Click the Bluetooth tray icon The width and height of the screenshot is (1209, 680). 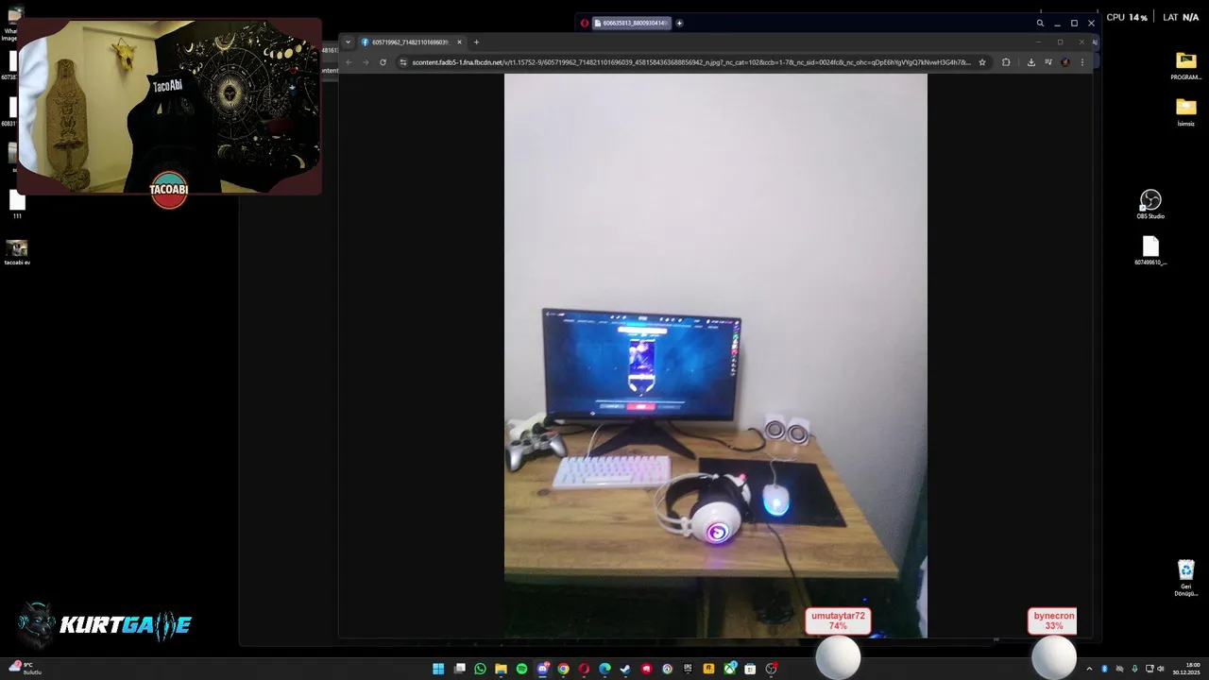pos(1104,669)
